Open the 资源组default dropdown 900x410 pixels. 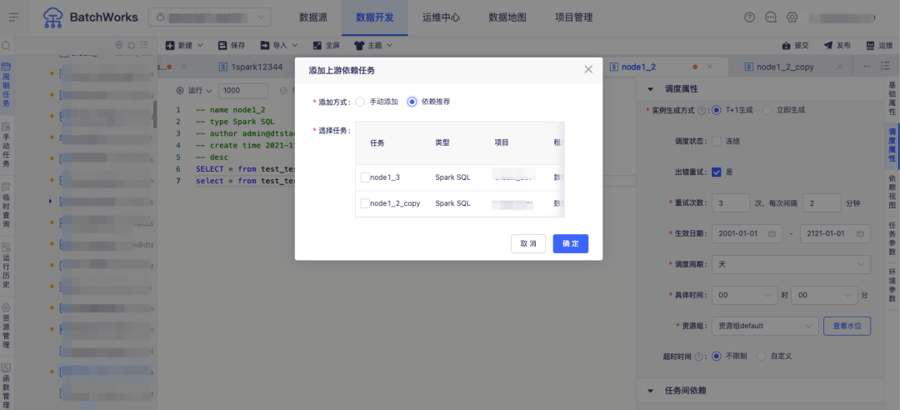click(x=765, y=326)
